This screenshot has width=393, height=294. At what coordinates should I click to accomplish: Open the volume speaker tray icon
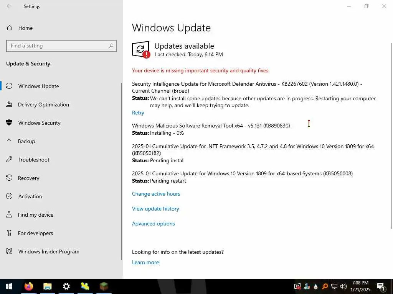(x=343, y=286)
